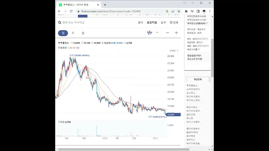Open the Extensions puzzle icon

pos(186,11)
